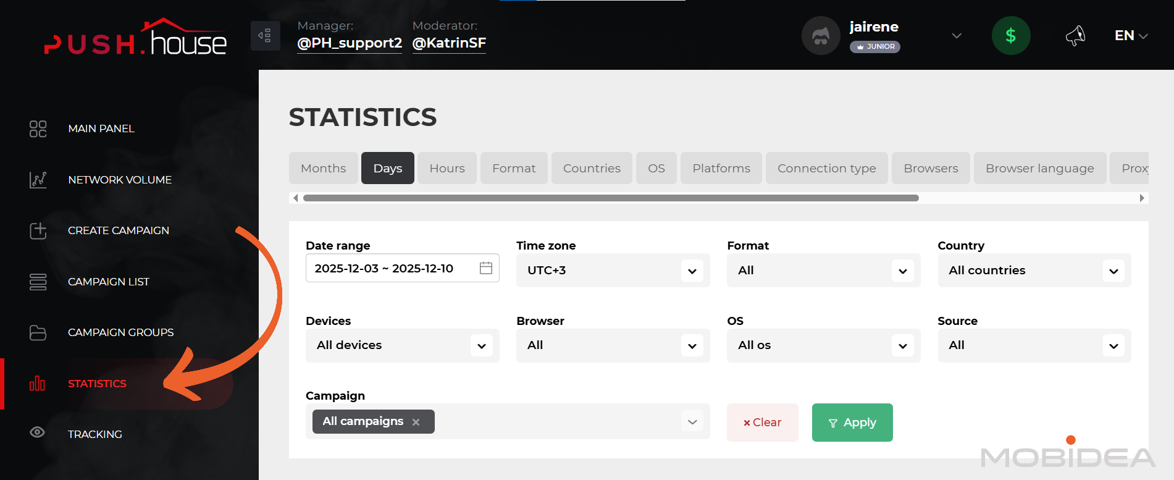Open Main Panel grid icon
Screen dimensions: 1174x480
pyautogui.click(x=38, y=128)
